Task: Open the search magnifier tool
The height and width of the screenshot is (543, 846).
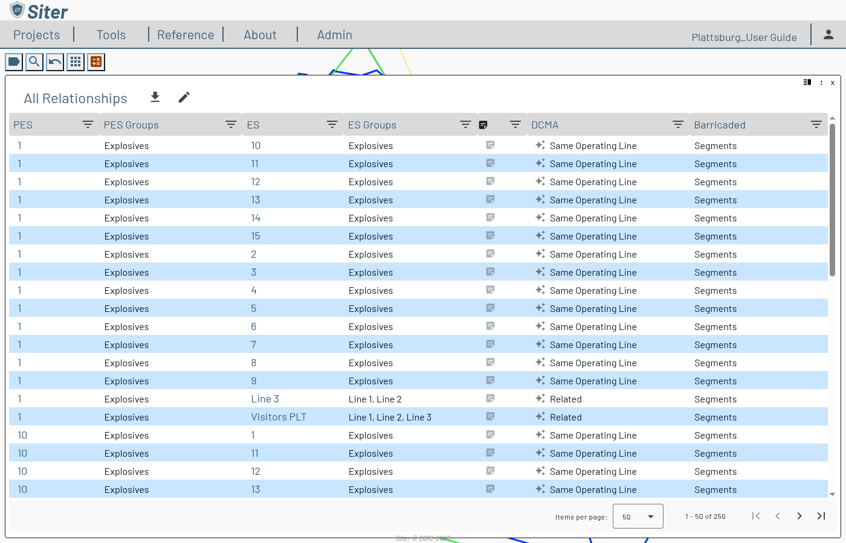Action: (34, 62)
